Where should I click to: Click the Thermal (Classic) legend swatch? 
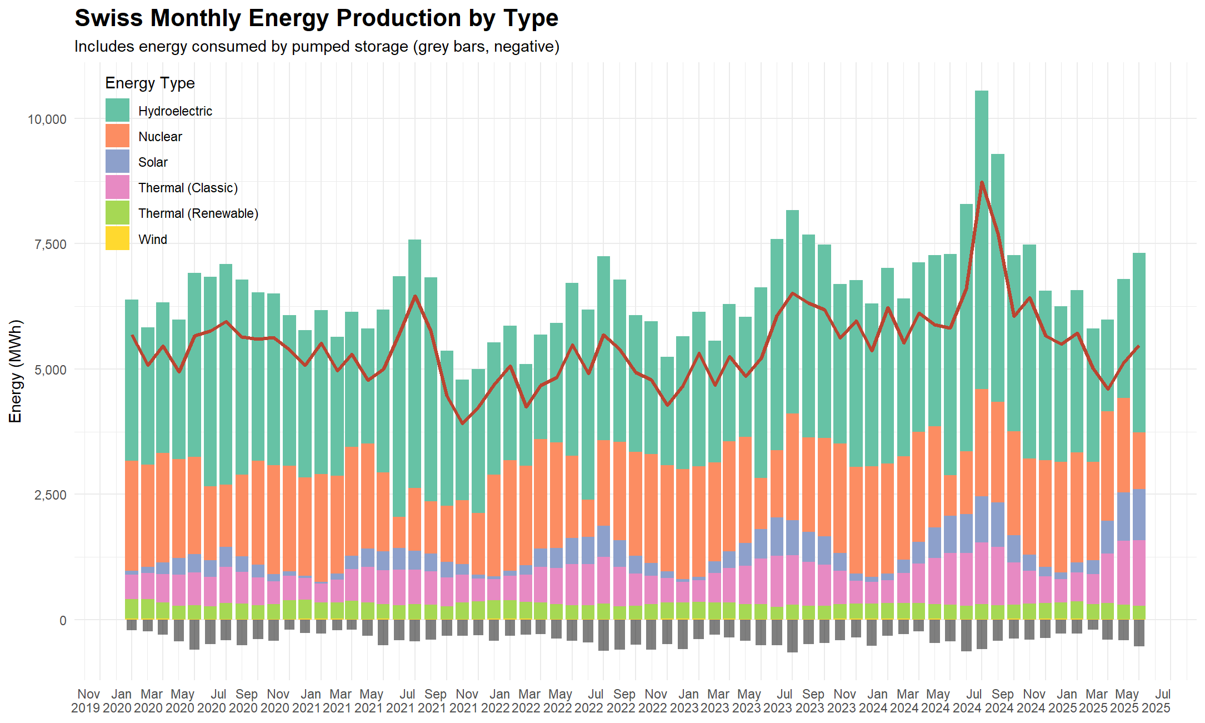point(117,187)
